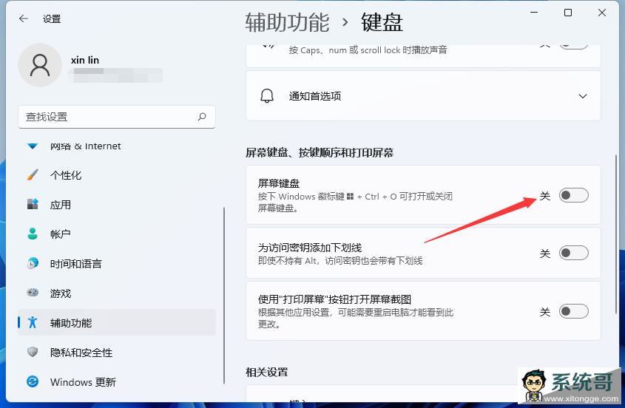Click 使用"打印屏幕"按钮打开屏幕截图 title
Viewport: 625px width, 408px height.
point(334,299)
